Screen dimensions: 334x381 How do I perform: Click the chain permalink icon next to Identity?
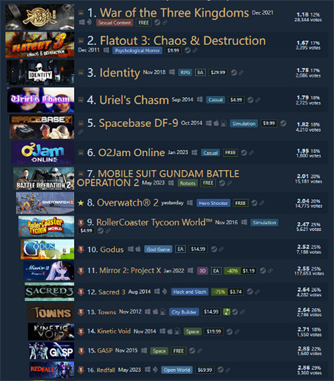coord(241,73)
